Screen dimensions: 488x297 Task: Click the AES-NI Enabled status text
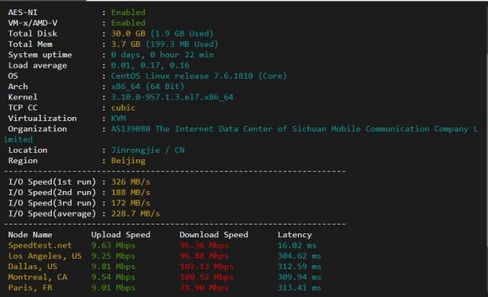(x=128, y=13)
